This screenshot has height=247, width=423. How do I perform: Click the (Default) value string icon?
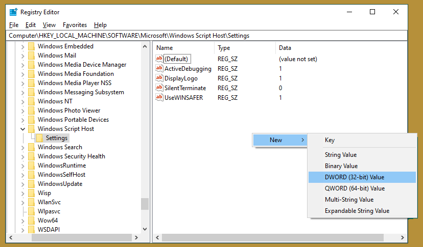coord(159,59)
